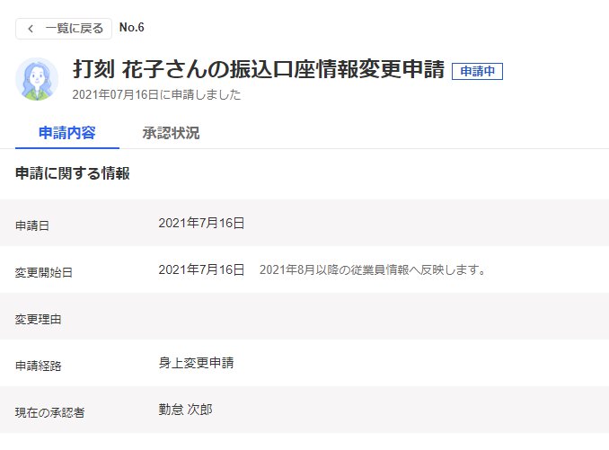Image resolution: width=609 pixels, height=450 pixels.
Task: Select the 申請内容 tab
Action: [x=67, y=133]
